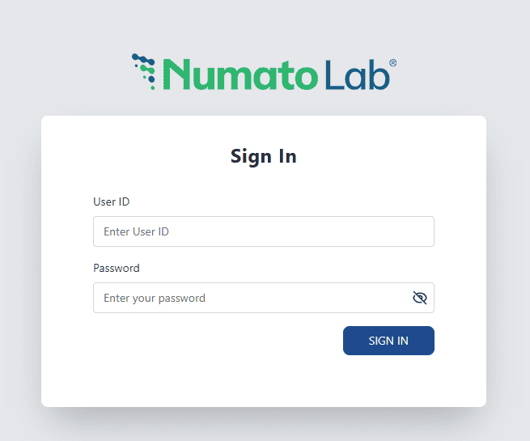This screenshot has width=530, height=441.
Task: Click blank space left of SIGN IN button
Action: [218, 341]
